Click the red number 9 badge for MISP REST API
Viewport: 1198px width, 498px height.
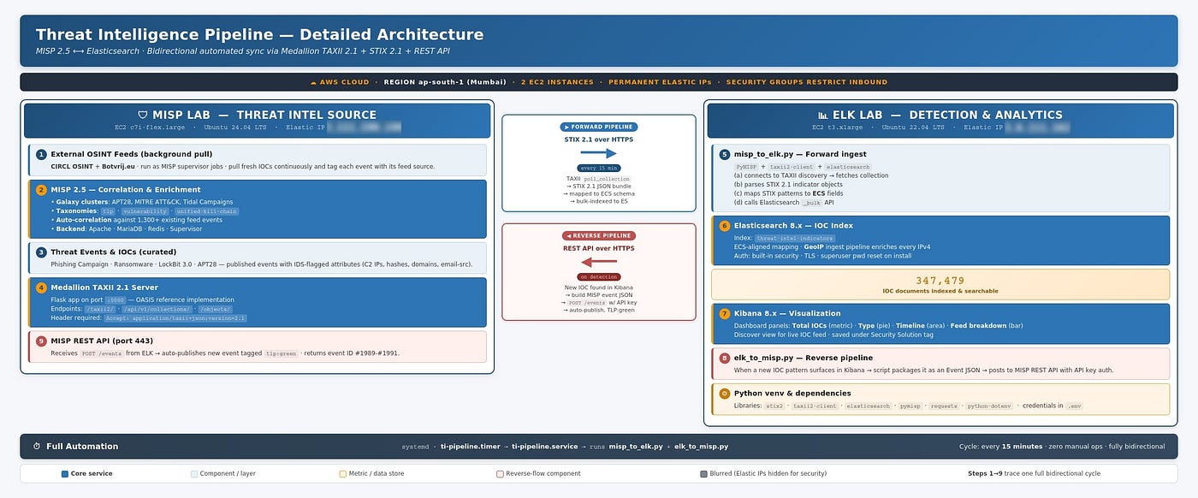[x=41, y=341]
